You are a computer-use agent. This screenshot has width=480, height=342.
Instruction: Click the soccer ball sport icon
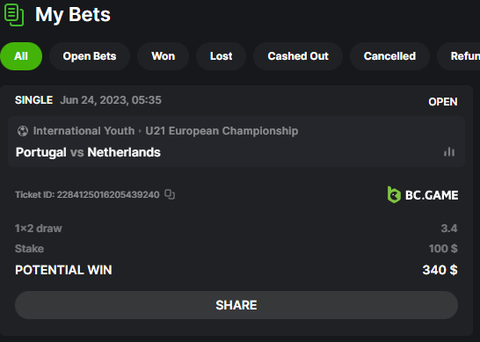[23, 131]
